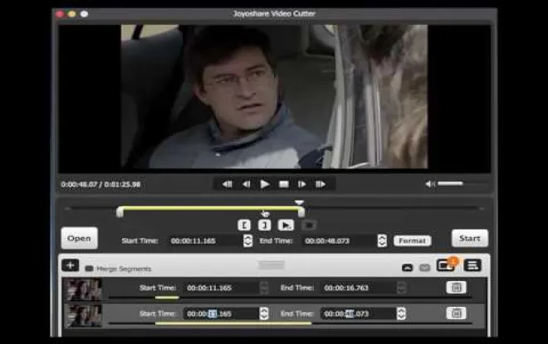
Task: Open a video file with Open button
Action: coord(80,238)
